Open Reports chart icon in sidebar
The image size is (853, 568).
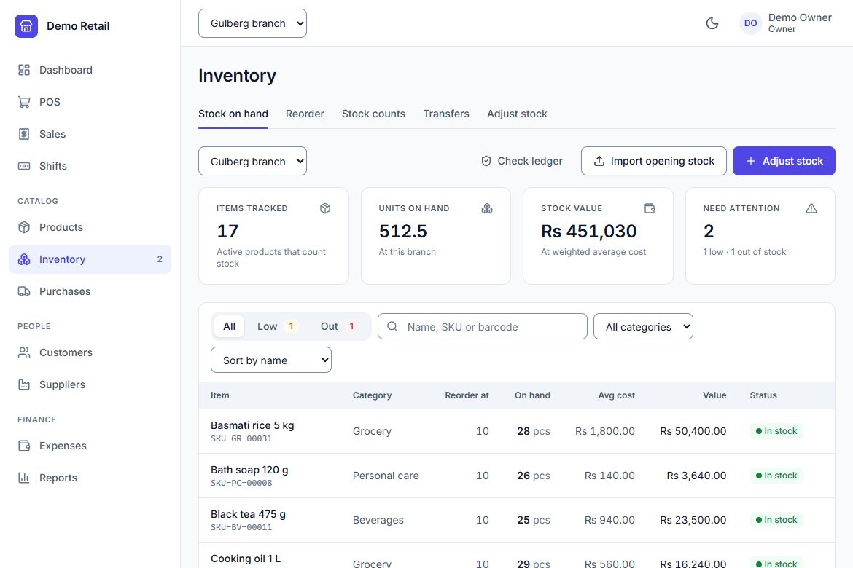click(24, 478)
